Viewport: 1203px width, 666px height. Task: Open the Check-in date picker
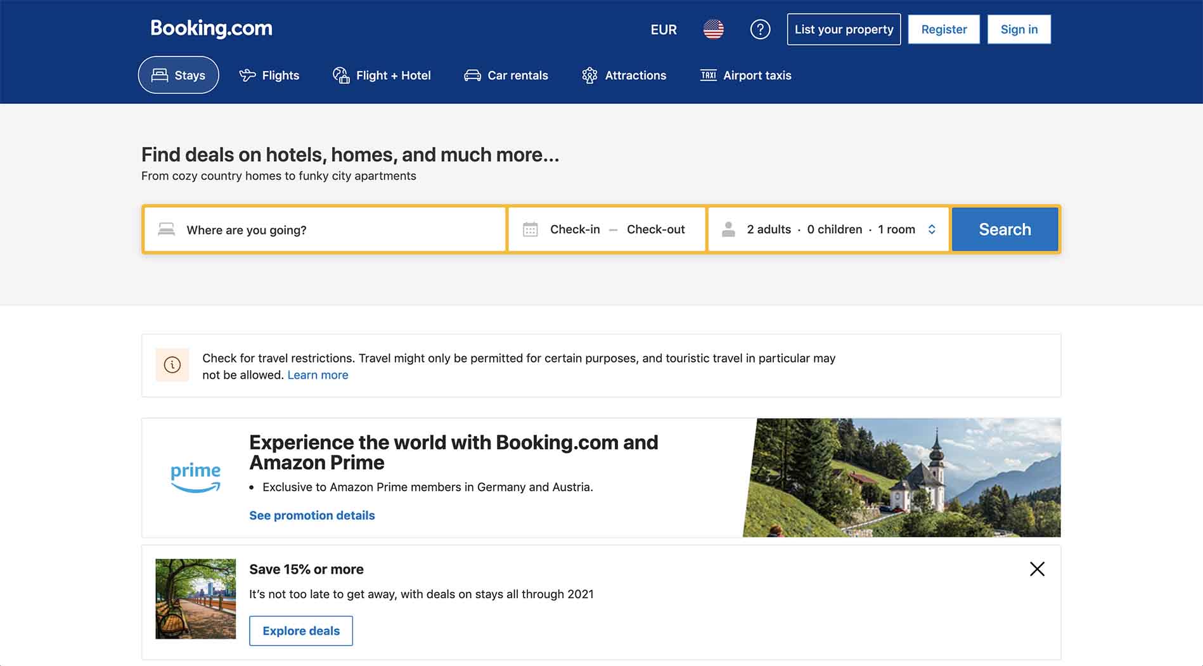(x=575, y=229)
